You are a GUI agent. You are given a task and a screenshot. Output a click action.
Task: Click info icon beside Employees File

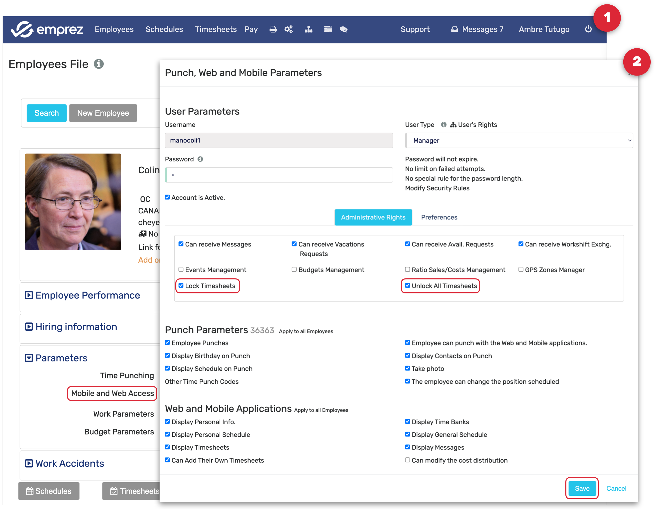(x=99, y=64)
